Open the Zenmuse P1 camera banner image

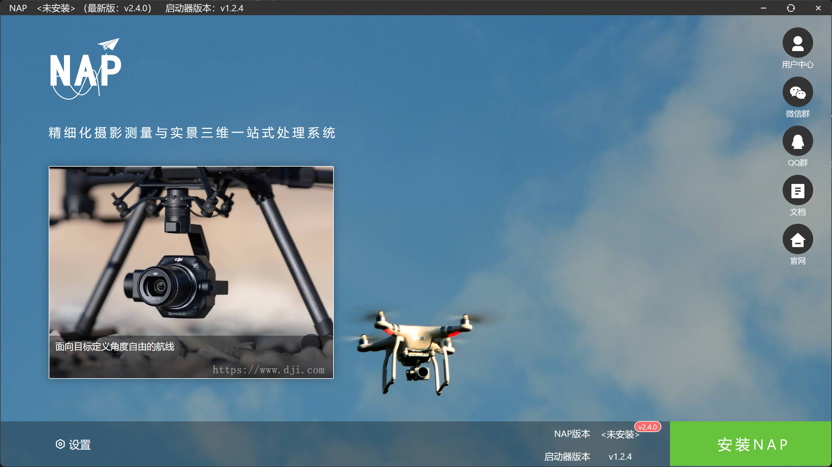(x=191, y=251)
